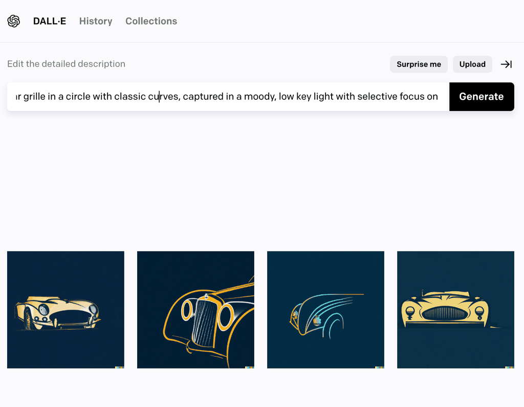Open the front-facing yellow roadster image
The image size is (524, 407).
pos(455,309)
